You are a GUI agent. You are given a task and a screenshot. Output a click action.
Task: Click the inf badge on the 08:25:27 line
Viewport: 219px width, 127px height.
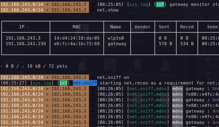[x=63, y=83]
